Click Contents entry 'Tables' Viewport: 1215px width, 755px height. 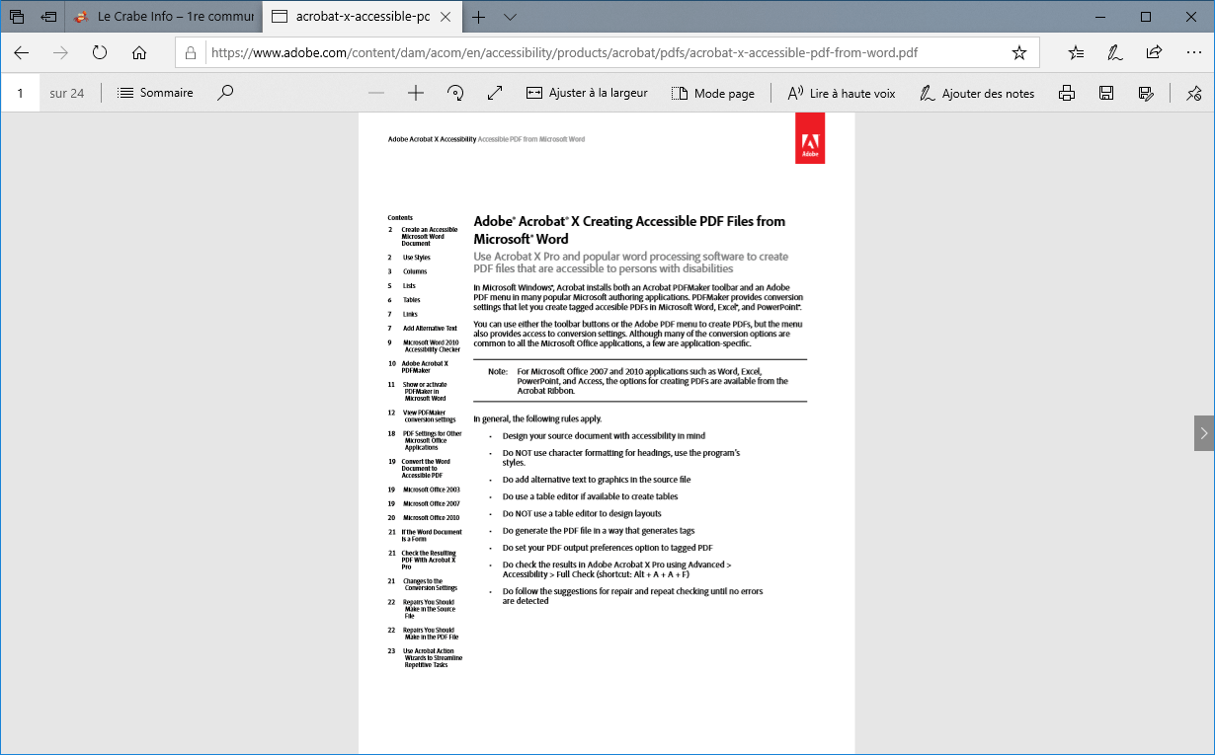(x=411, y=300)
